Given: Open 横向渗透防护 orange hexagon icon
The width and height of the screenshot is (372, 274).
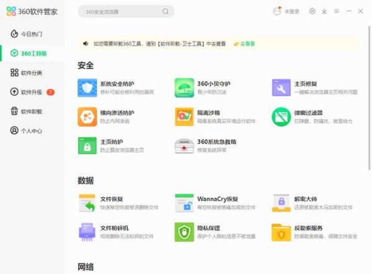Looking at the screenshot, I should pos(87,117).
